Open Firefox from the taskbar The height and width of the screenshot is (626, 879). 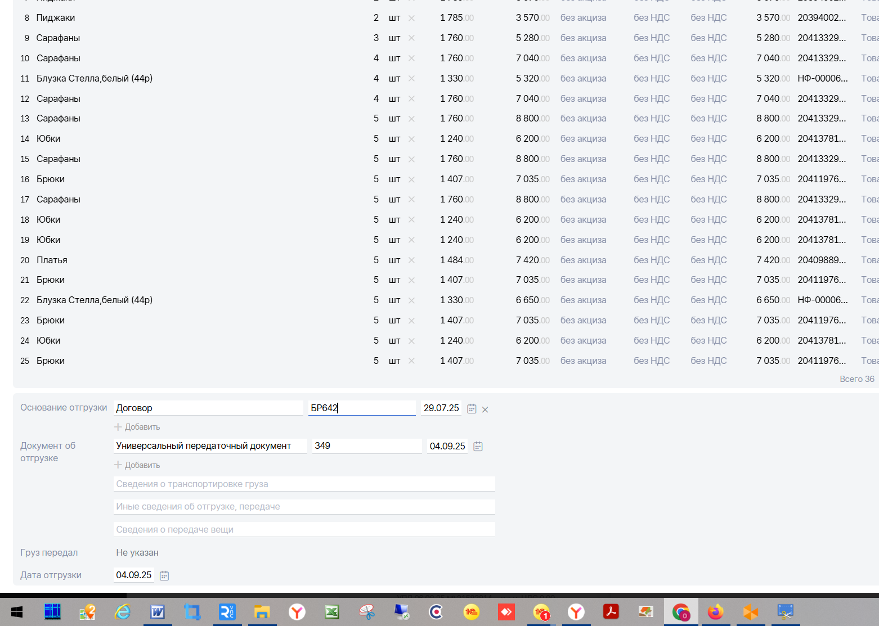(x=716, y=612)
